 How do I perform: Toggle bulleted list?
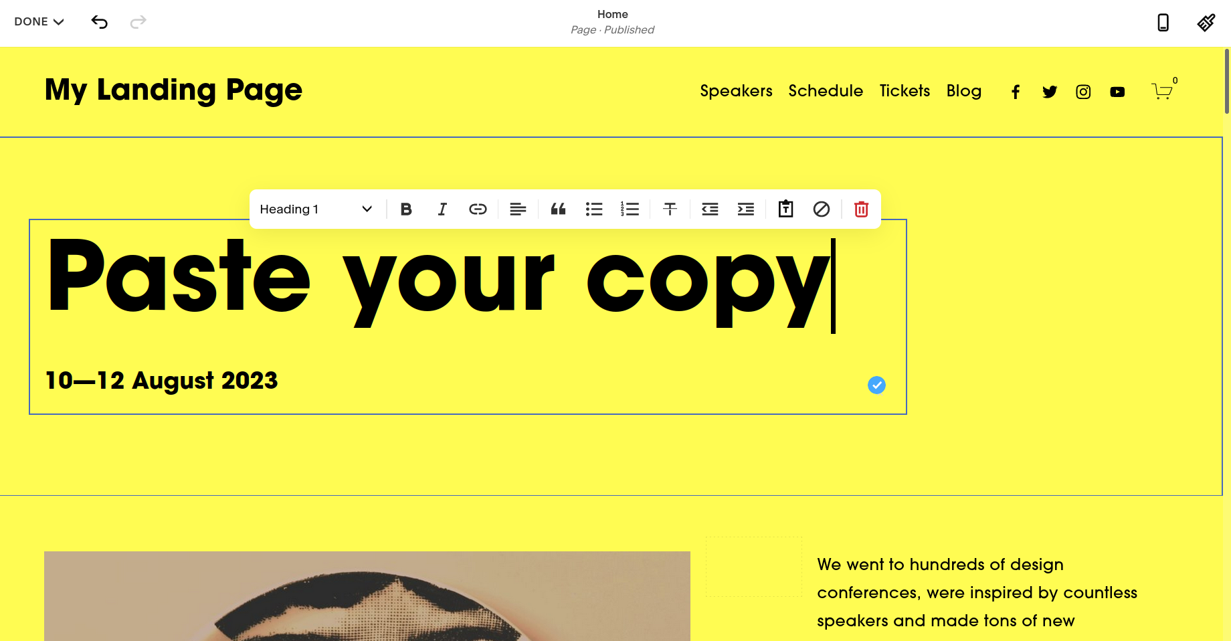pyautogui.click(x=594, y=209)
